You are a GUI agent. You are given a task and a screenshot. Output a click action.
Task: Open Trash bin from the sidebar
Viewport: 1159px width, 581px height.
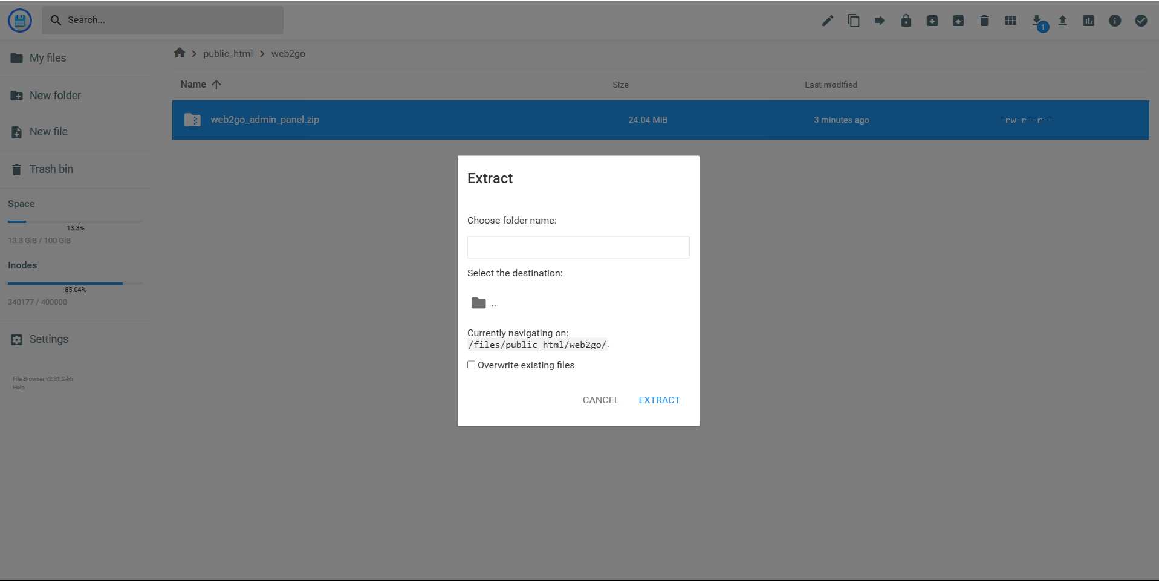[51, 169]
